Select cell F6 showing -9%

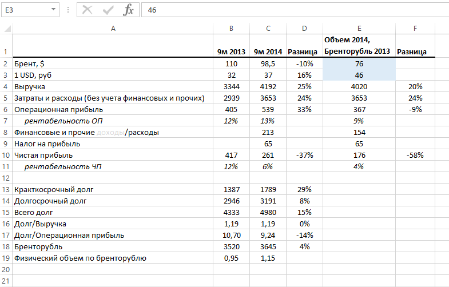click(415, 109)
